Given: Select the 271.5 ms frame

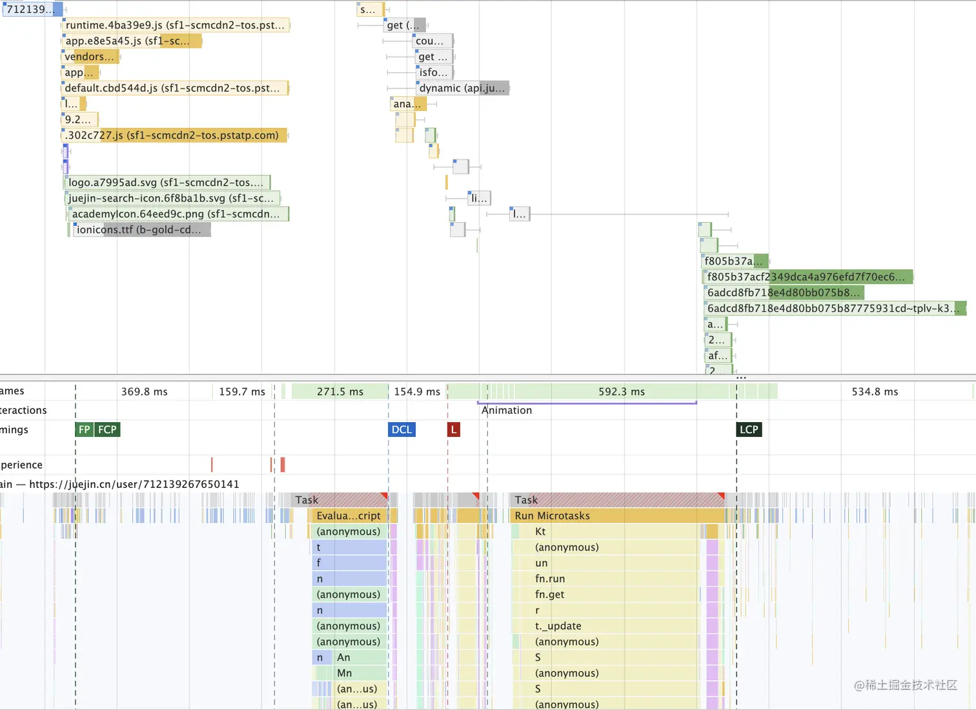Looking at the screenshot, I should [340, 392].
